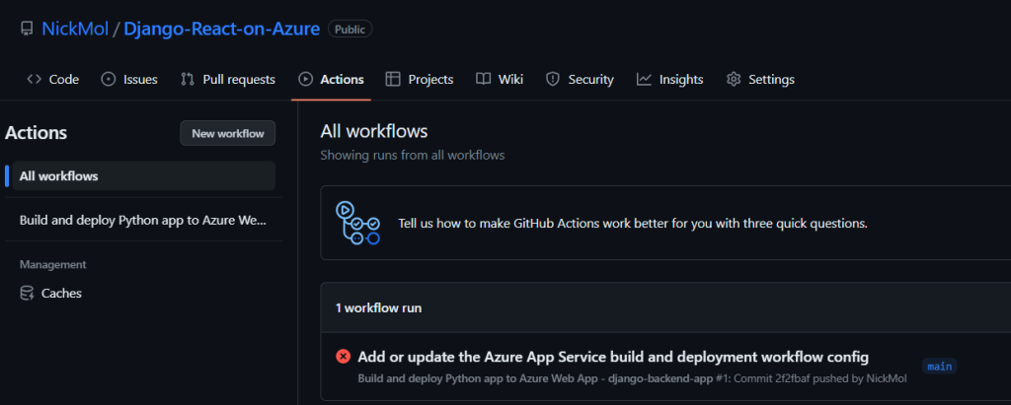Click the repository icon beside NickMol
Viewport: 1011px width, 405px height.
(27, 29)
